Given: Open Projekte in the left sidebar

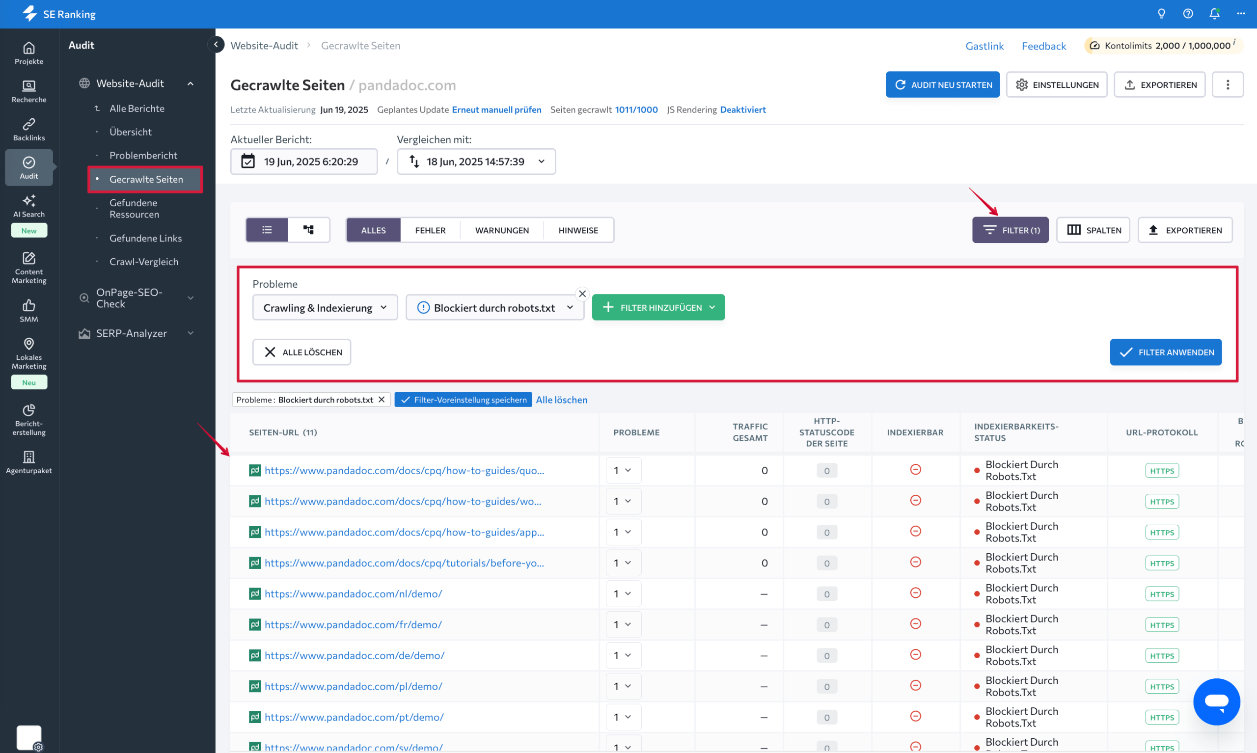Looking at the screenshot, I should click(29, 54).
